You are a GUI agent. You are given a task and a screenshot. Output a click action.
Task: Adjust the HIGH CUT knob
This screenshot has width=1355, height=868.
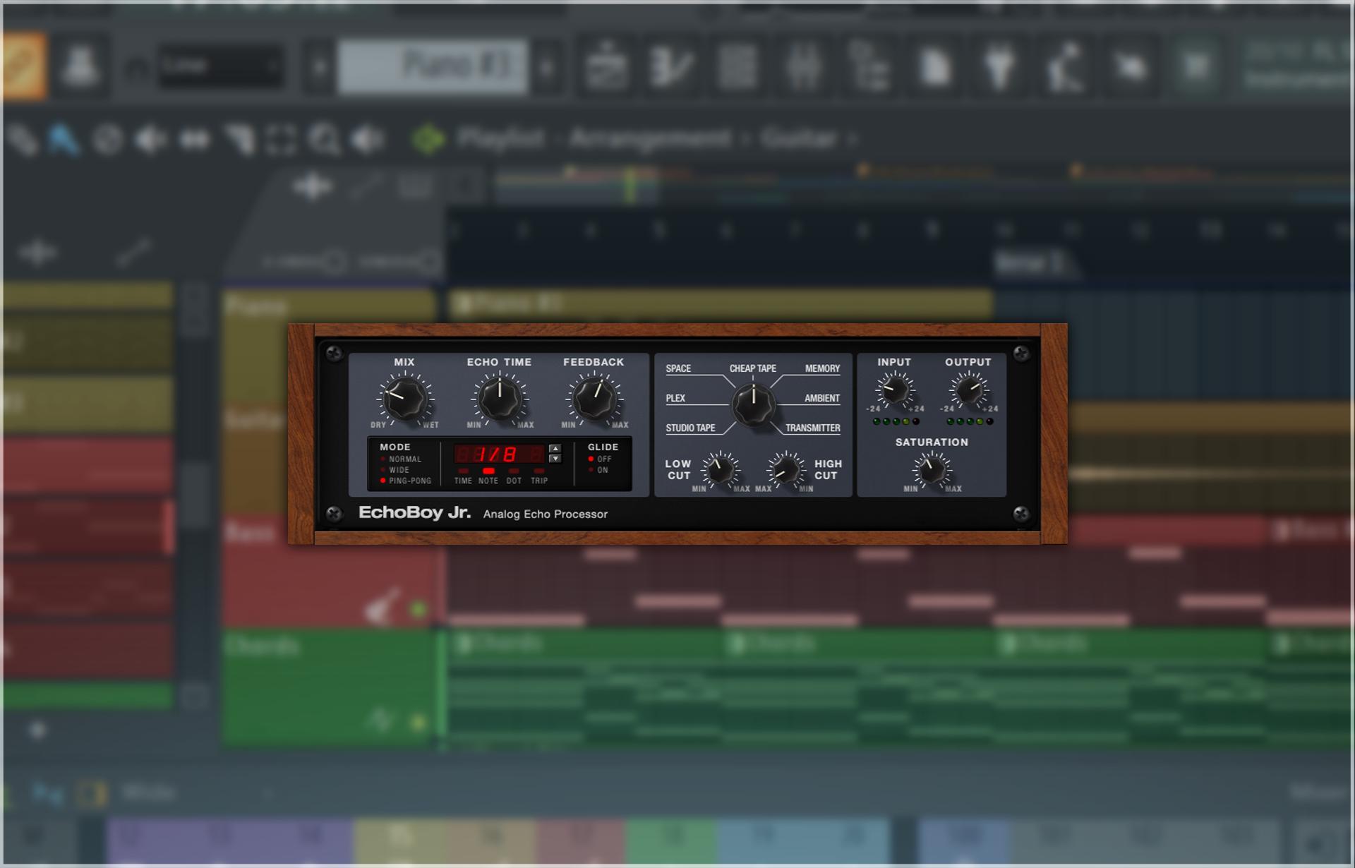click(785, 469)
